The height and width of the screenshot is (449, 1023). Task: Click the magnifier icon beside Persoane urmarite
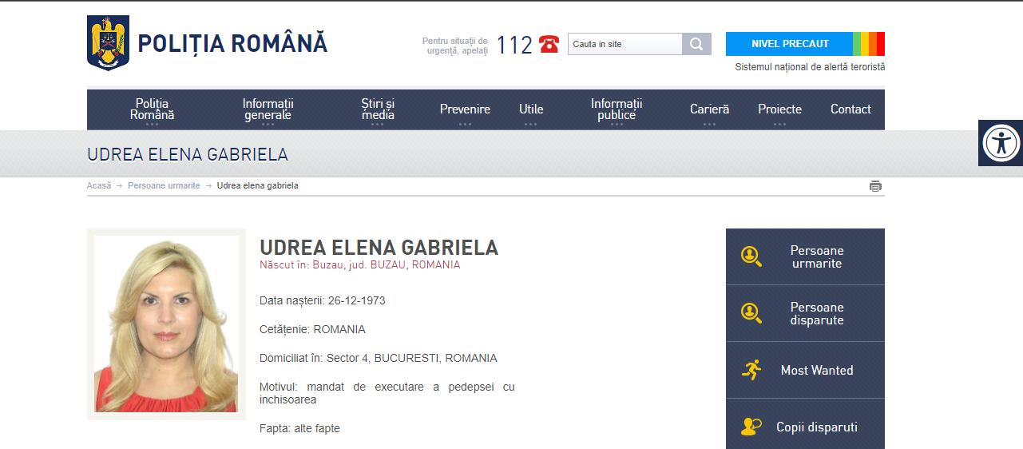click(751, 256)
